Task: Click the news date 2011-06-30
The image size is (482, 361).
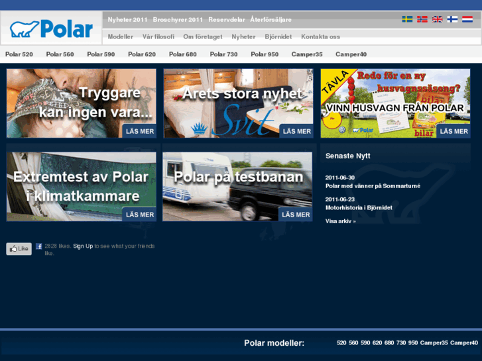Action: tap(340, 178)
